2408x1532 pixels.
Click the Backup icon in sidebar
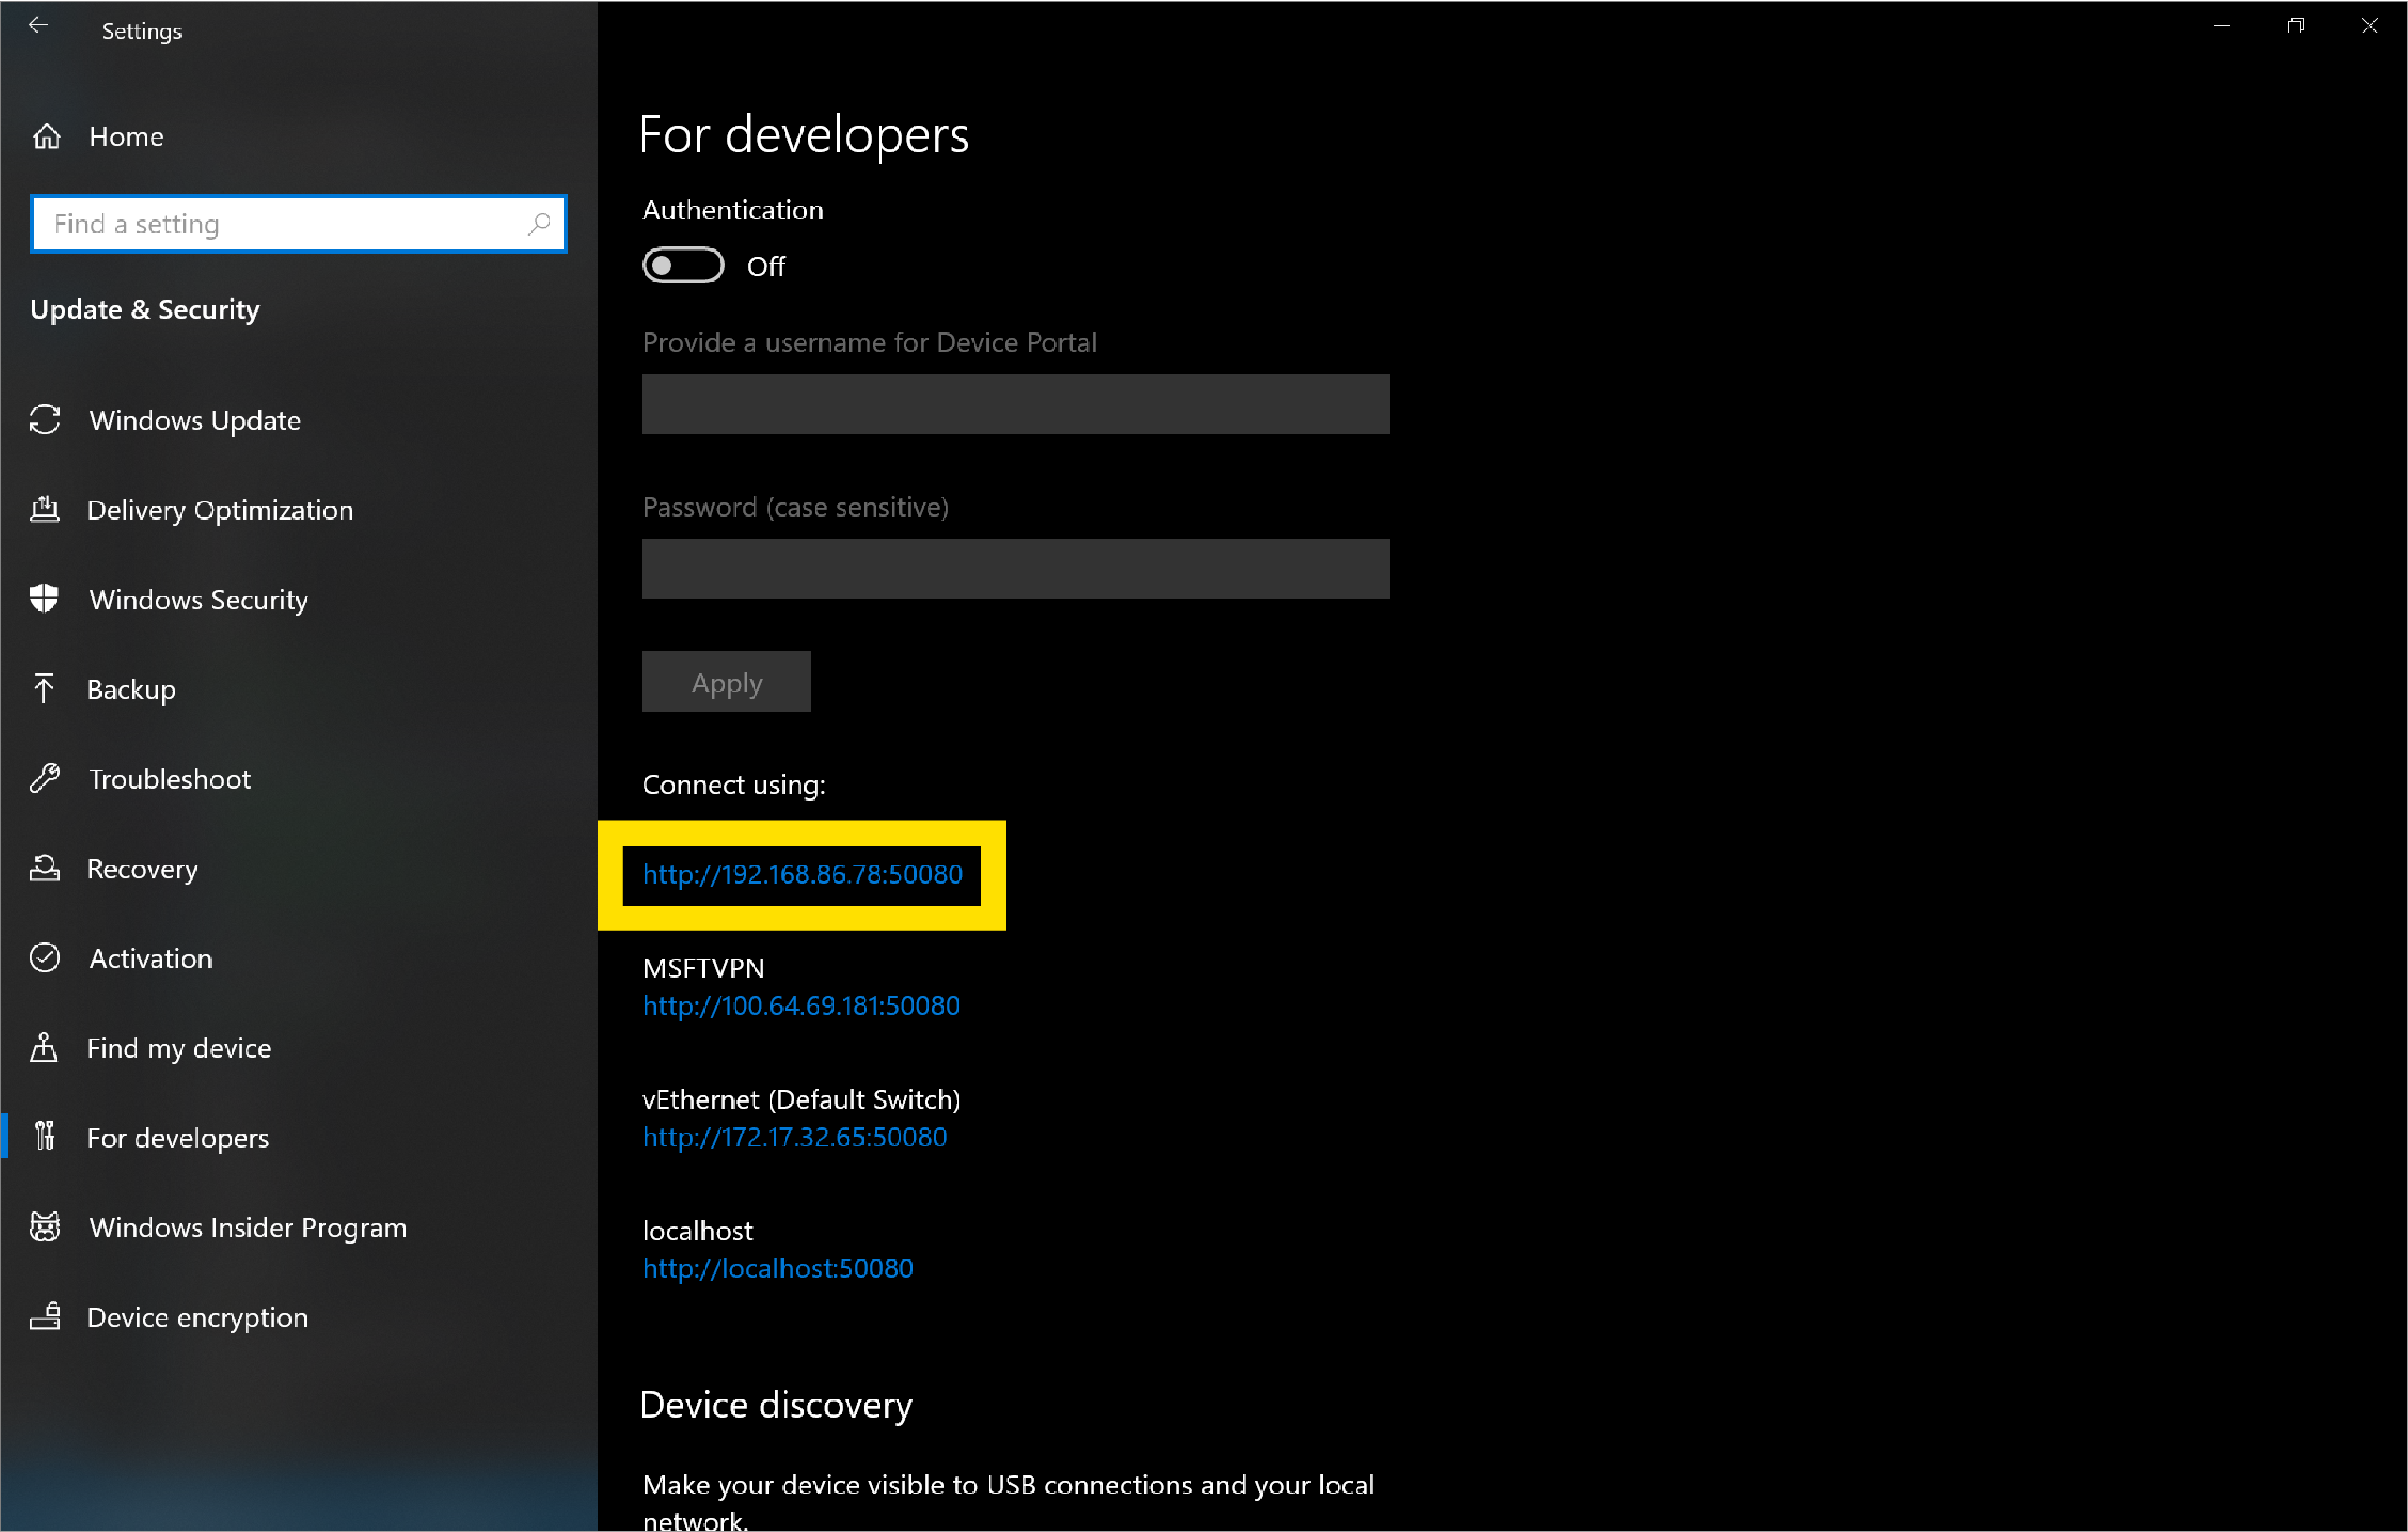(47, 687)
